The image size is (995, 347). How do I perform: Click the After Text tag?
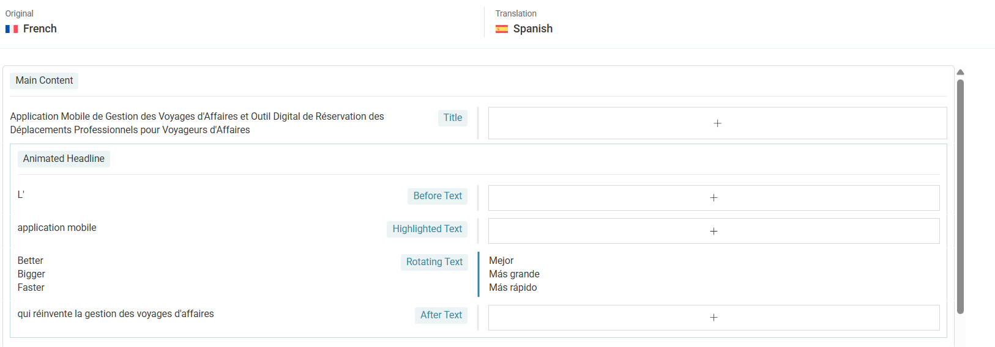[x=441, y=315]
